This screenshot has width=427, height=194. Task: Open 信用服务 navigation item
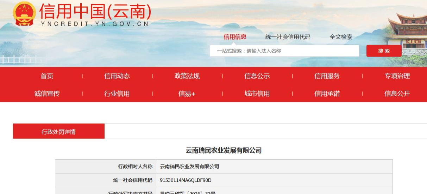(x=327, y=76)
